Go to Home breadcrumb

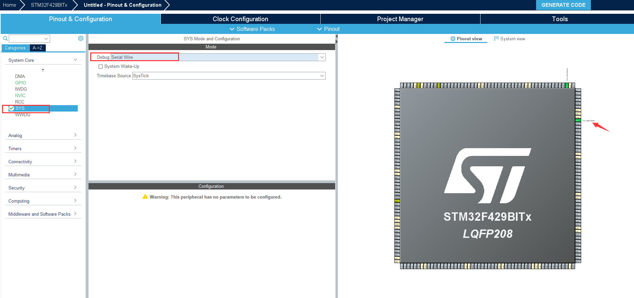tap(9, 5)
